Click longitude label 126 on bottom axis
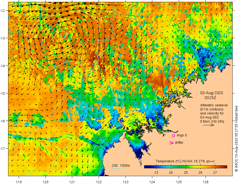 click(x=206, y=182)
